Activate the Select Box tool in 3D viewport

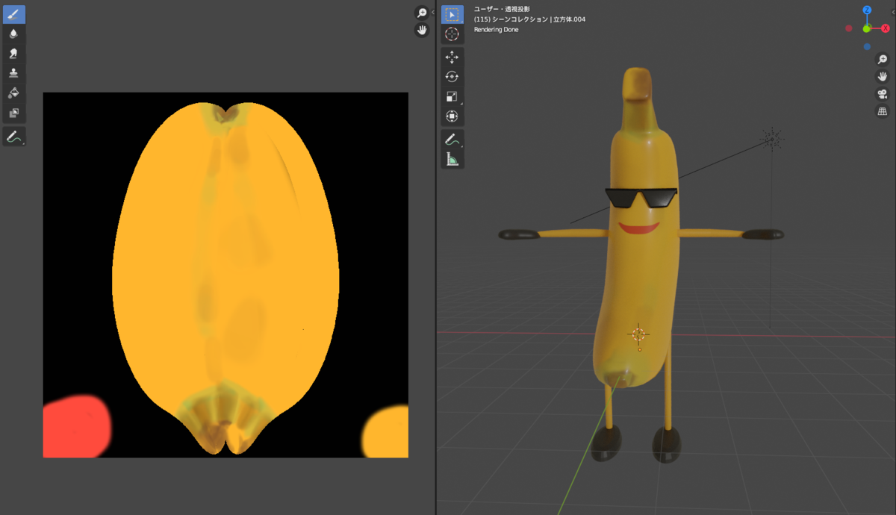(x=452, y=14)
